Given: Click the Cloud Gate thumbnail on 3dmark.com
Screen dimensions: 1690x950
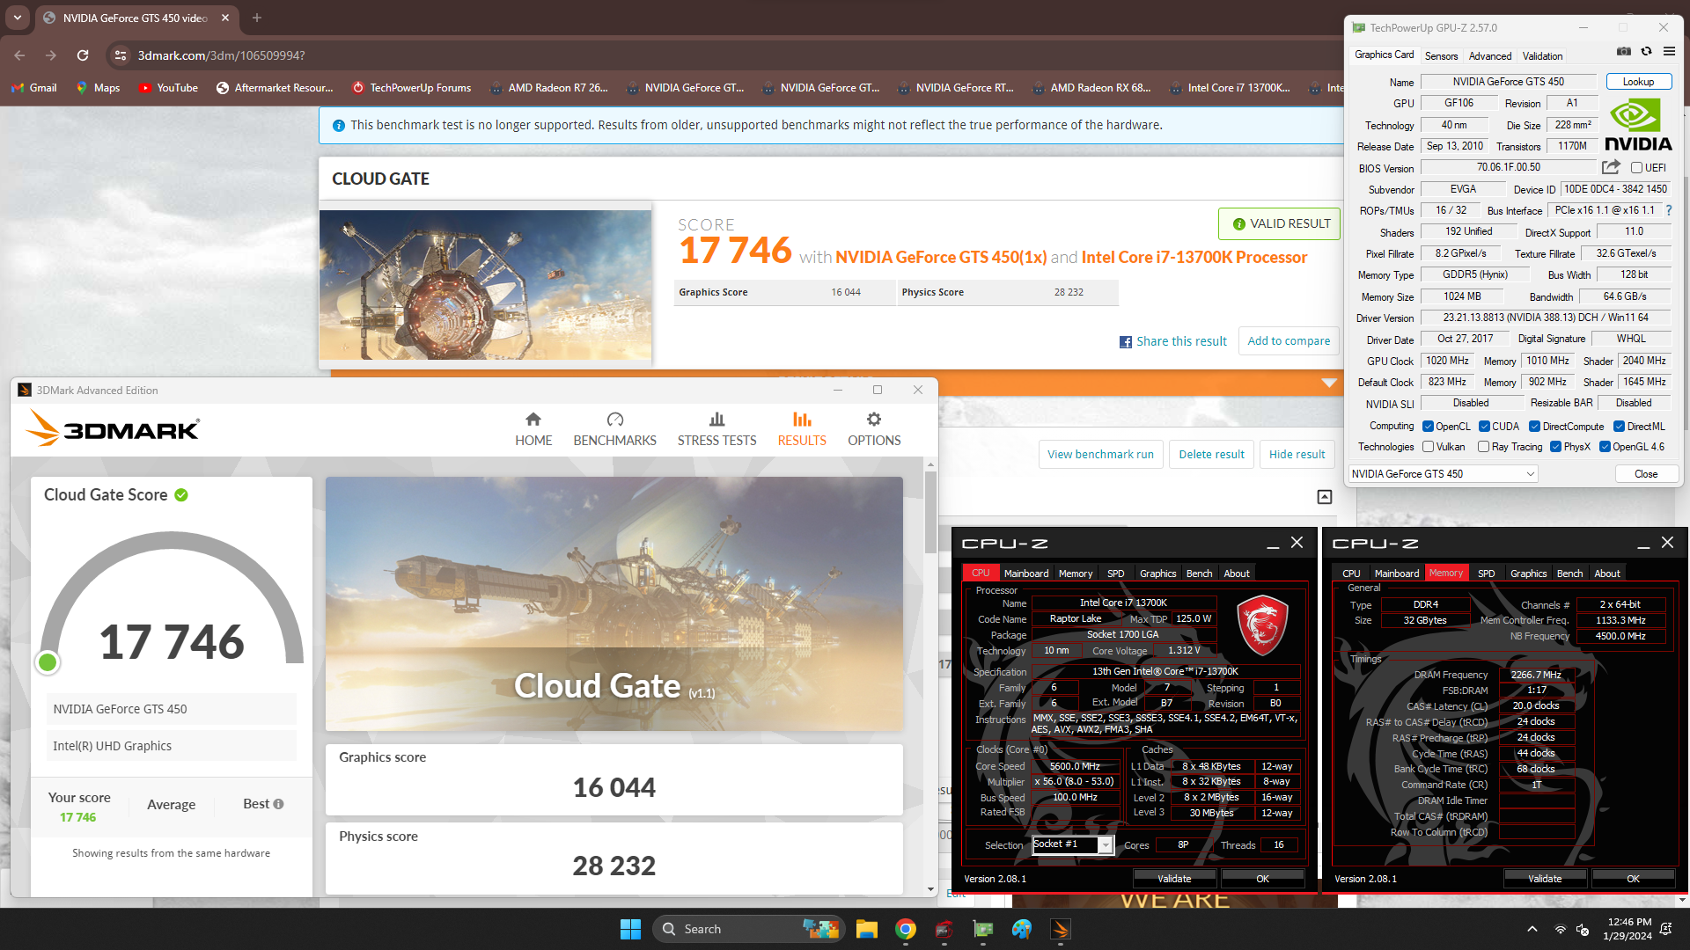Looking at the screenshot, I should click(x=485, y=284).
